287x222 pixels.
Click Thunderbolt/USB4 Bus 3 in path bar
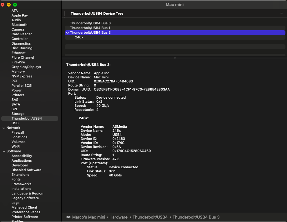coord(196,217)
